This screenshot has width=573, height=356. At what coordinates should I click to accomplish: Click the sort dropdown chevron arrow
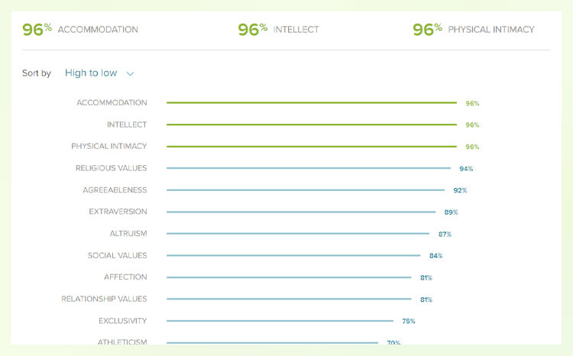click(x=130, y=74)
